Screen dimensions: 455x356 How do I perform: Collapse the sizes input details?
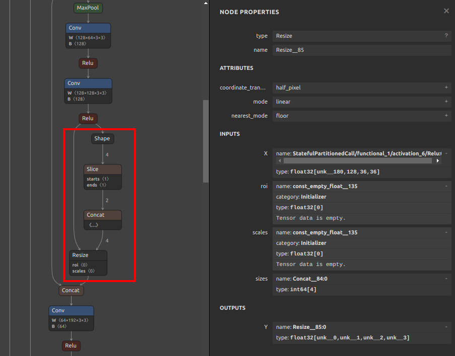tap(446, 279)
